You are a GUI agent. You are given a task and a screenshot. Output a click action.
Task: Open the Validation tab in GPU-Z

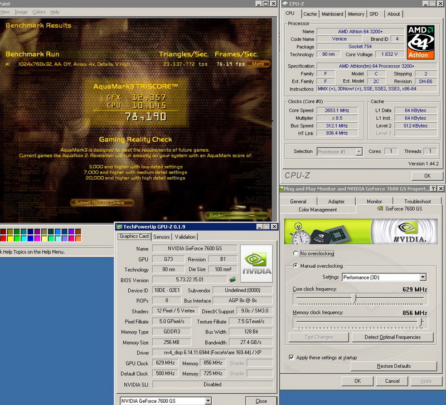click(185, 237)
